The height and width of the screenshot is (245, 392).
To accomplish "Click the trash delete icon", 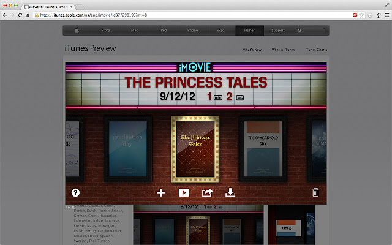I will click(315, 192).
